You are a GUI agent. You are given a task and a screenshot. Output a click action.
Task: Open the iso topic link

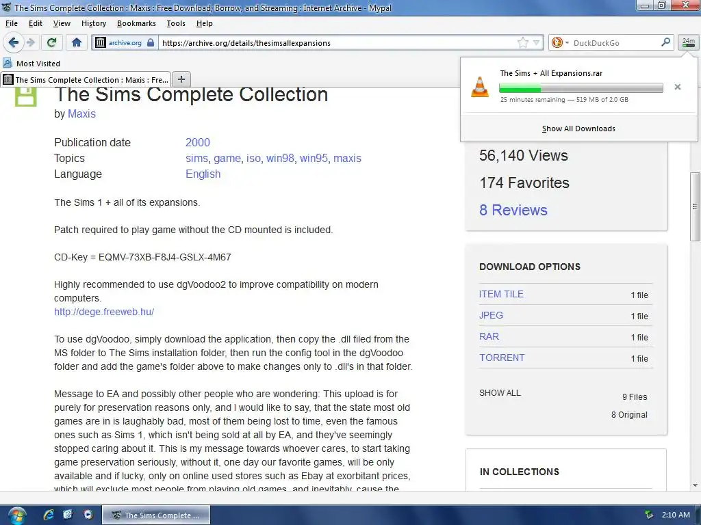click(253, 159)
